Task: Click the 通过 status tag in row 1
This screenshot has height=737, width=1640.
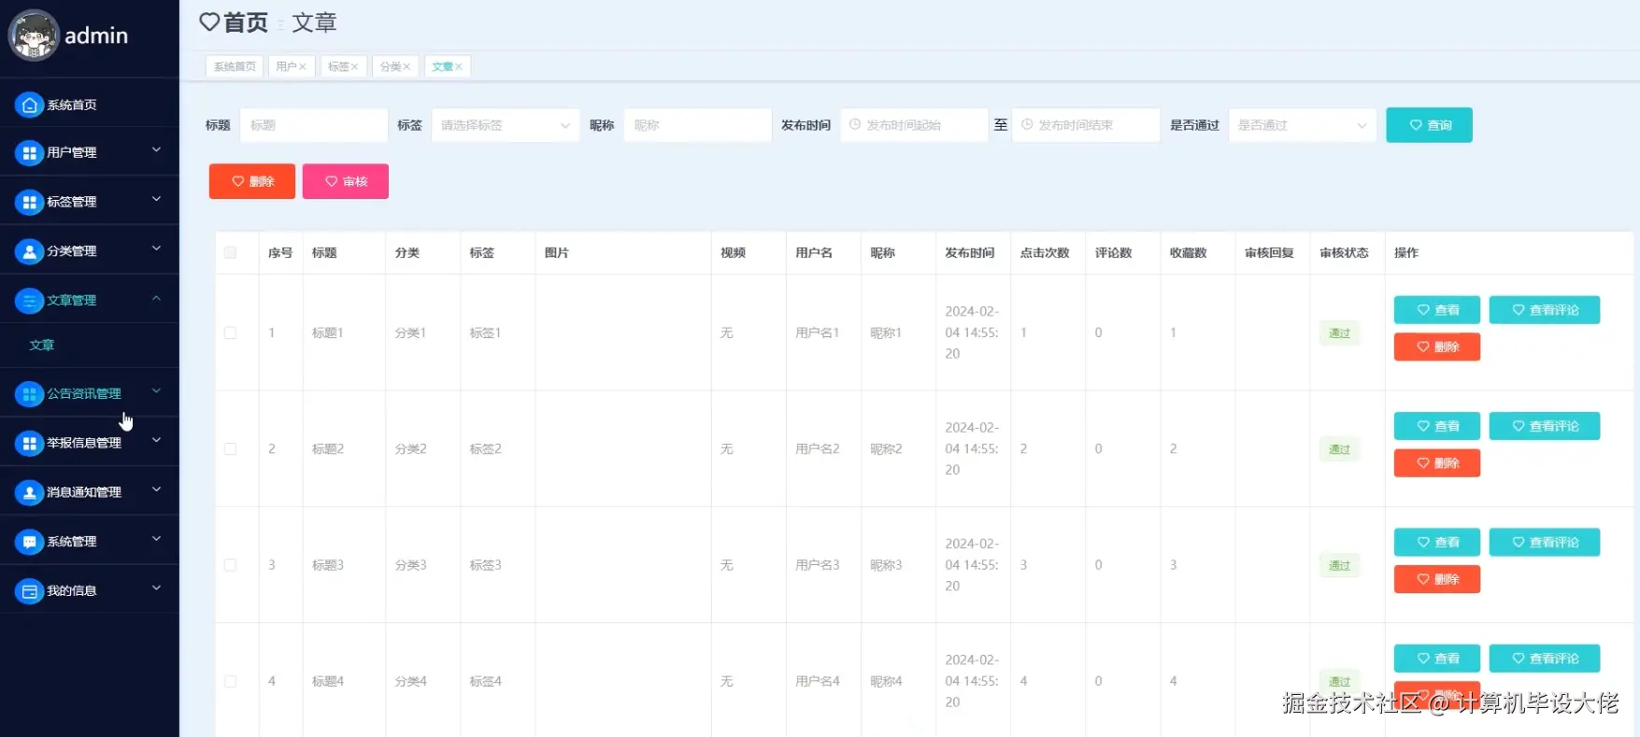Action: coord(1340,333)
